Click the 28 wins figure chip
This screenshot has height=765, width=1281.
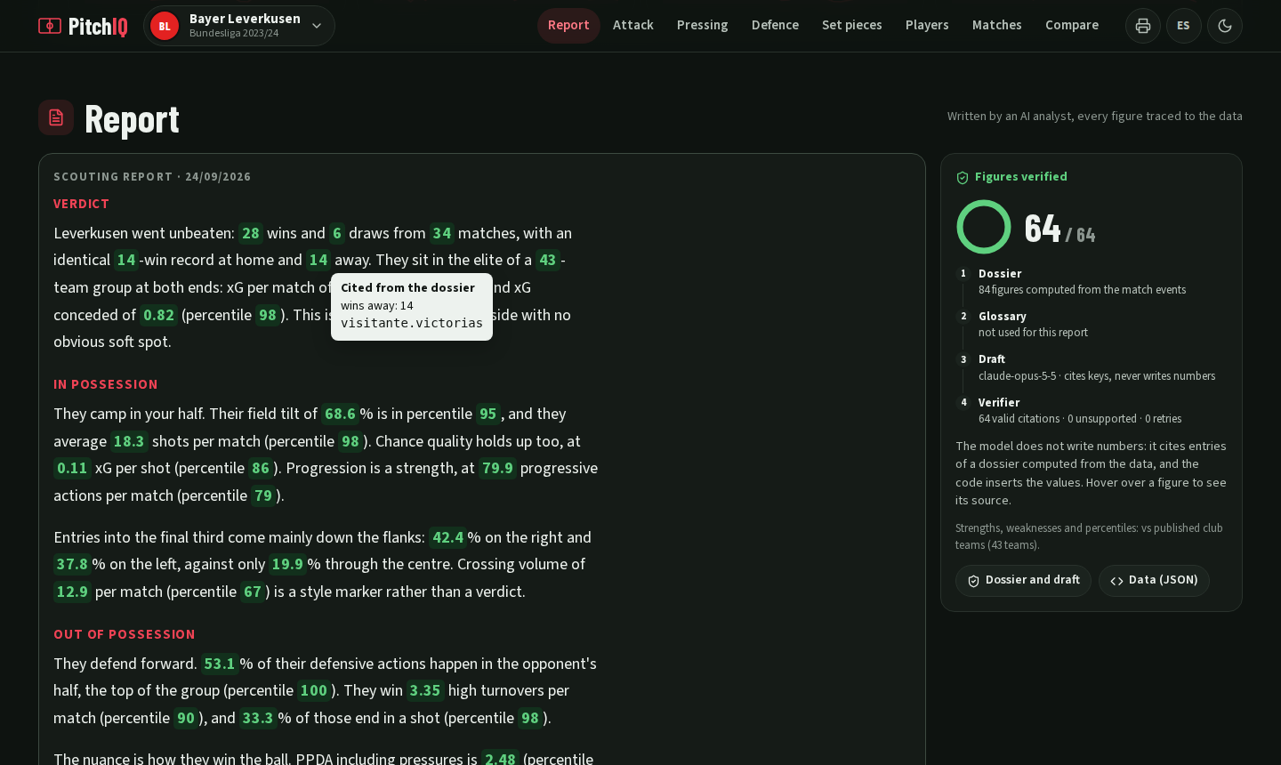251,233
